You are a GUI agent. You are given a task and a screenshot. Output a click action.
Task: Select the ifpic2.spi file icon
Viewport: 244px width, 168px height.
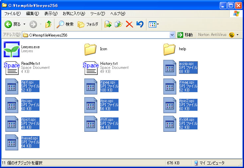170,105
